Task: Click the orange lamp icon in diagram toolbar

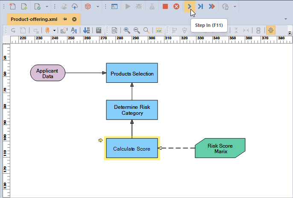Action: coord(47,30)
